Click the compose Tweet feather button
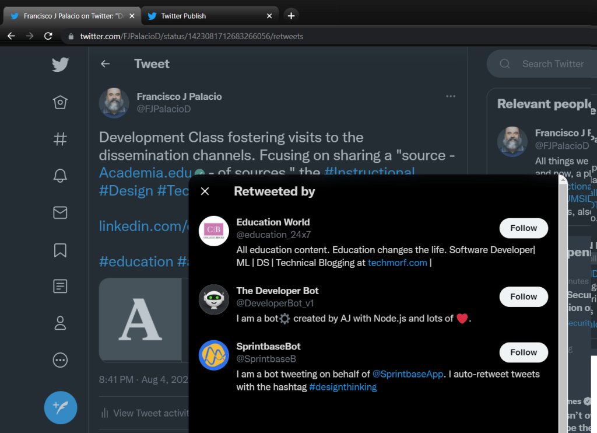The image size is (597, 433). coord(61,407)
